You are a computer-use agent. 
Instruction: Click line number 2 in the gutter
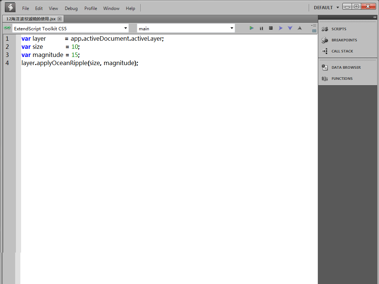click(x=7, y=47)
